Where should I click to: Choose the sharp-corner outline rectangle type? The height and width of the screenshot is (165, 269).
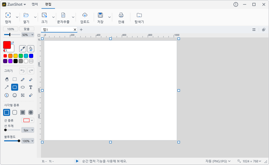coord(7,113)
